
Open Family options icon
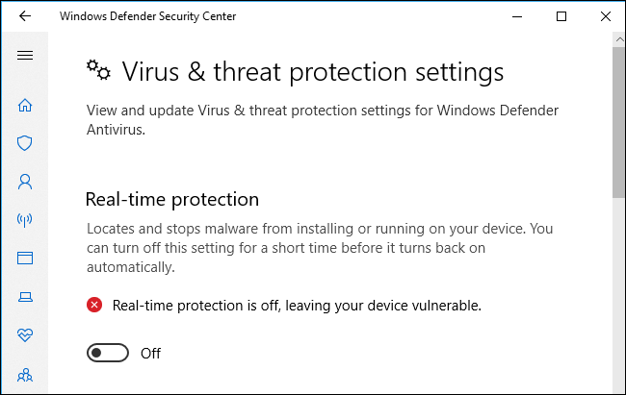coord(25,375)
